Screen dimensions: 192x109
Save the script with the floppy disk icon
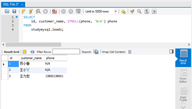click(14, 12)
